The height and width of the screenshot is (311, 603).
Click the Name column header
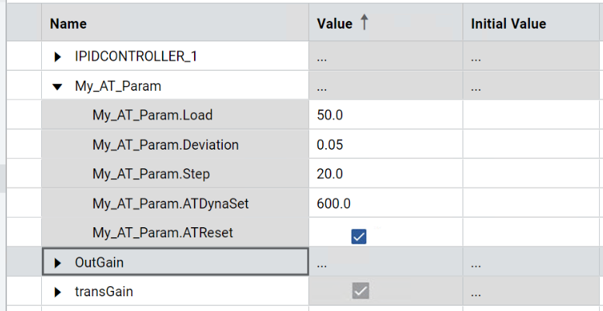[x=68, y=24]
